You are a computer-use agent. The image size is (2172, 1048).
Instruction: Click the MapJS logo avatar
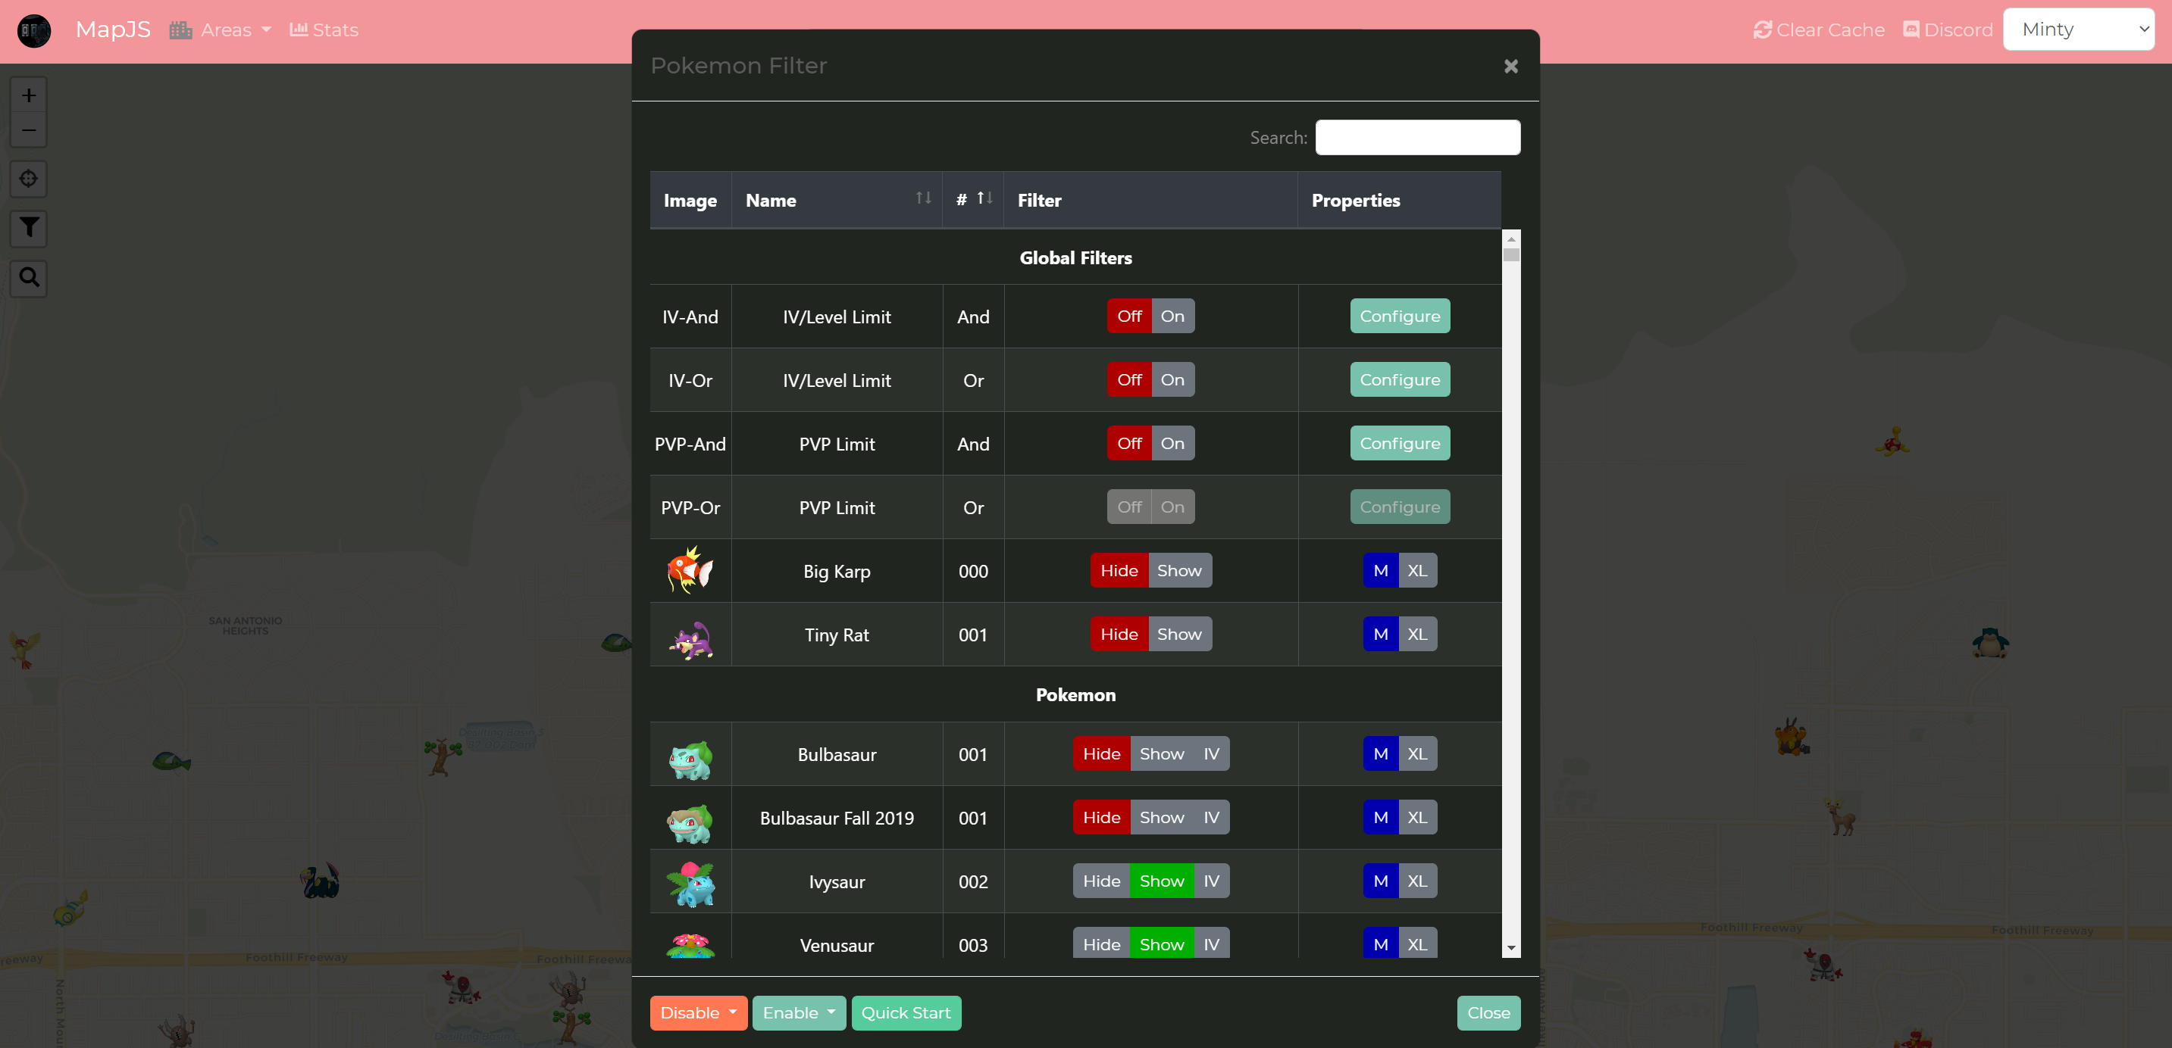(x=34, y=30)
